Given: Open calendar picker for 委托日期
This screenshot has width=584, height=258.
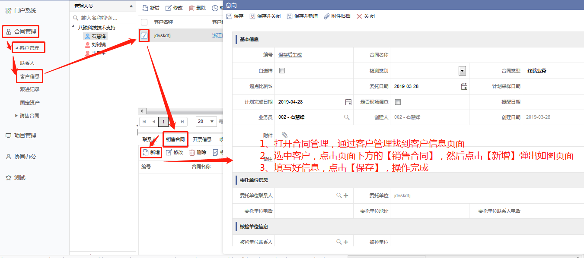Looking at the screenshot, I should (464, 86).
